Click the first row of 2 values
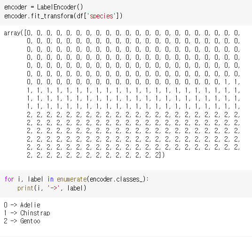 (133, 115)
